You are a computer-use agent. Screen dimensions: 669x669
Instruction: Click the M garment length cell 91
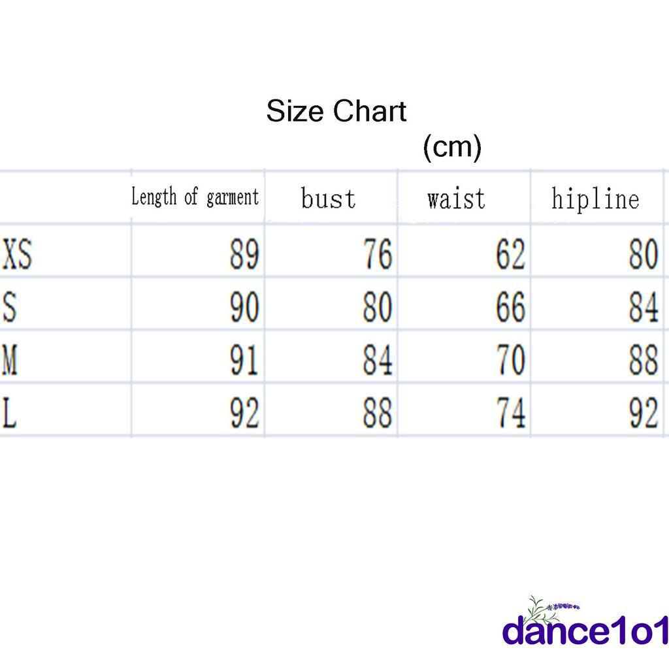[x=244, y=361]
